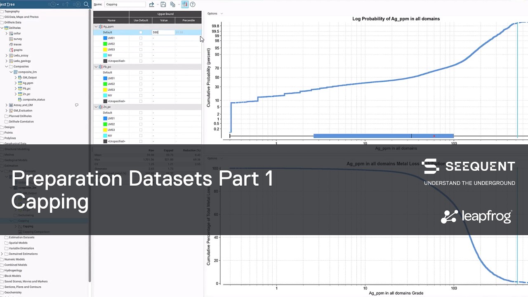Toggle Use Default checkbox for Pb_pc Default row

[141, 73]
